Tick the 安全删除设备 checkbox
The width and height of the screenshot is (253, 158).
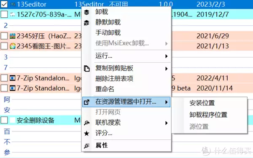(4, 120)
